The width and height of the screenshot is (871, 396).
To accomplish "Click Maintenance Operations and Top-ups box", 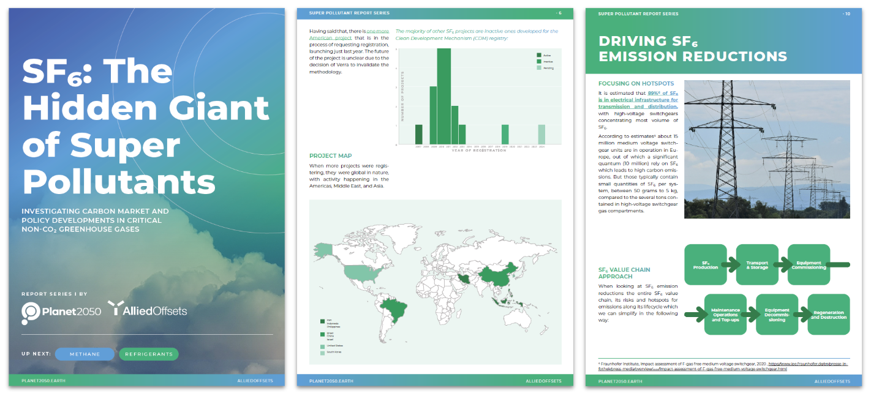I will click(725, 315).
